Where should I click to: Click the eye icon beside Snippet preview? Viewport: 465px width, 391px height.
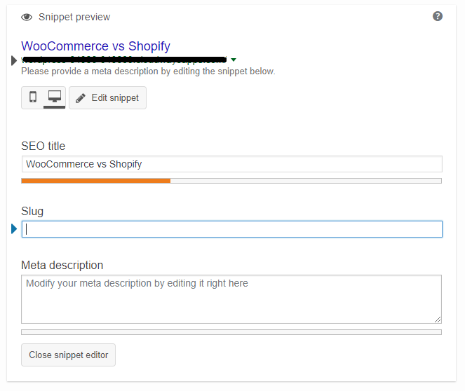point(27,18)
